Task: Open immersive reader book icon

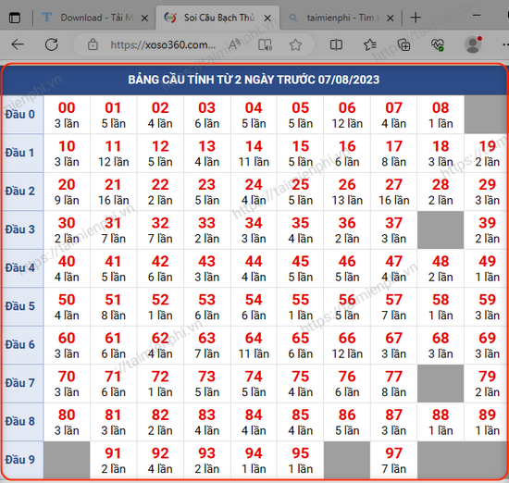Action: [x=265, y=44]
